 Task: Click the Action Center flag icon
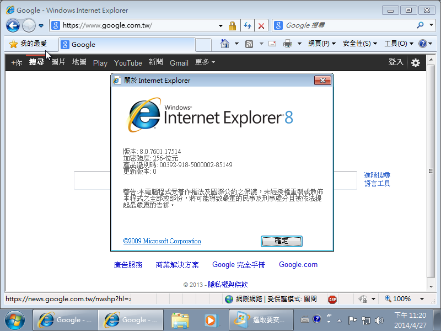(x=352, y=320)
